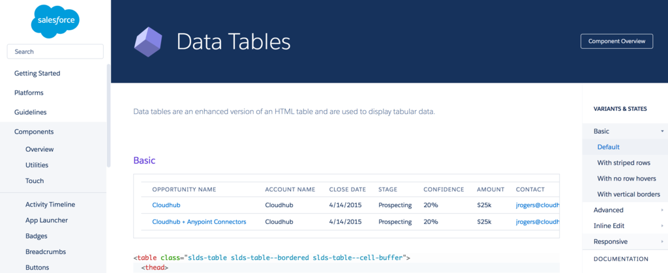Screen dimensions: 668x273
Task: Collapse the Basic variants arrow
Action: [662, 132]
